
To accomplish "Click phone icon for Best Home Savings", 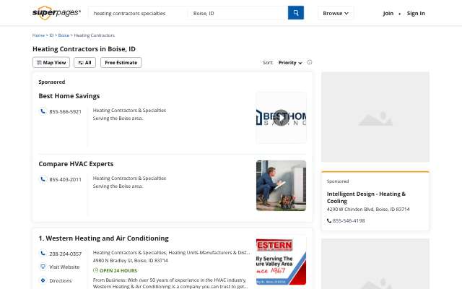I will pos(43,111).
